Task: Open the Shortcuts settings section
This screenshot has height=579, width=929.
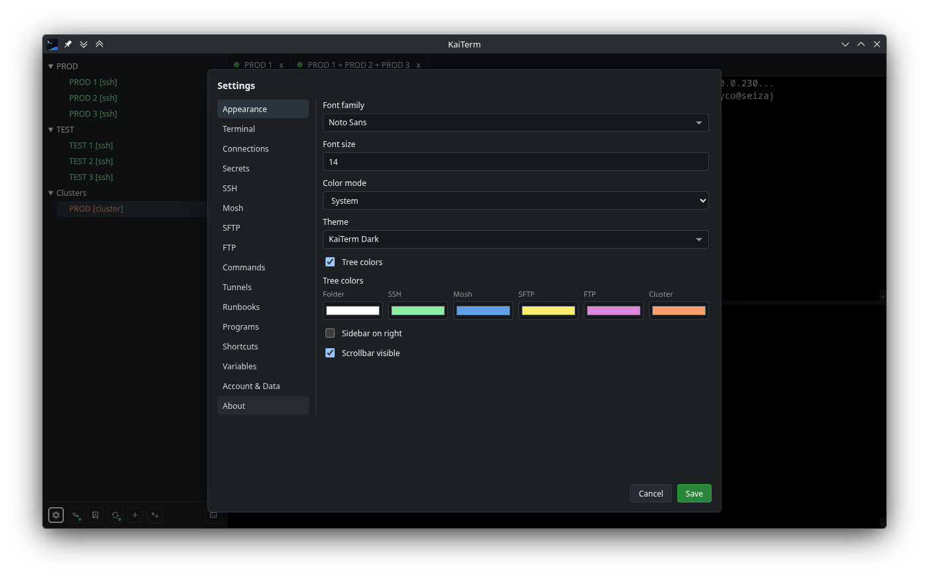Action: (263, 346)
